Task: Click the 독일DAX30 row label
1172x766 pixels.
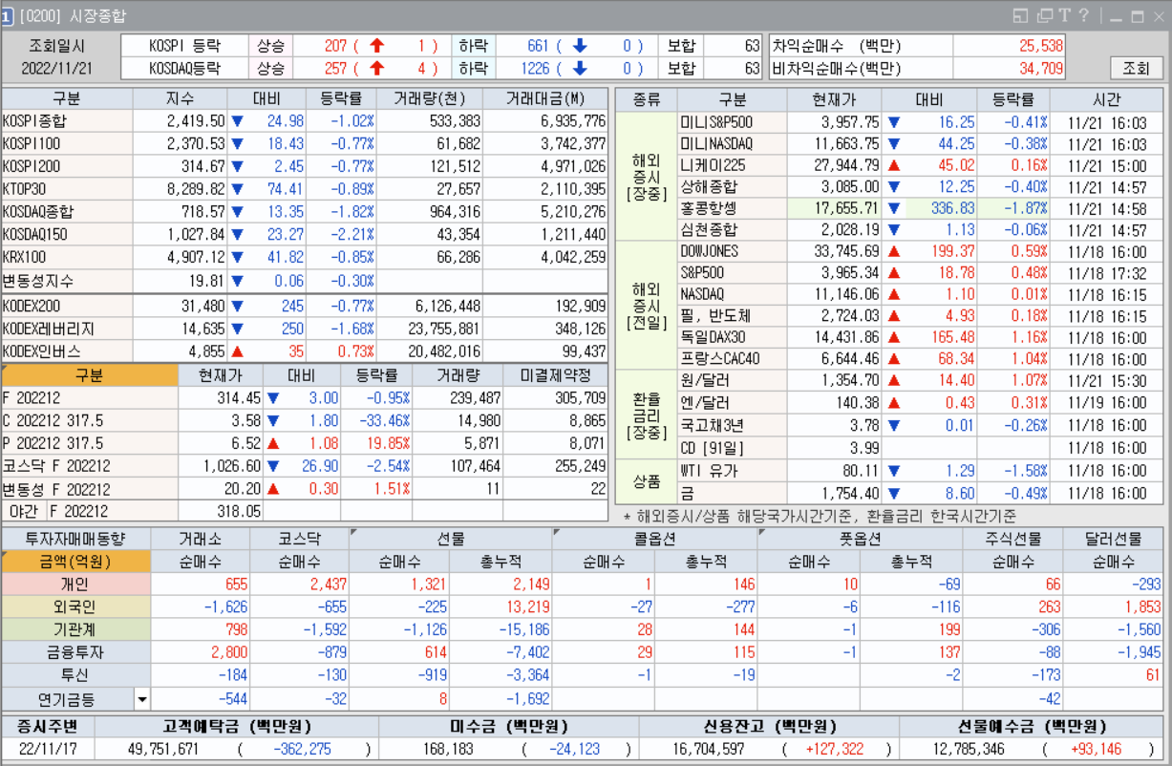Action: [x=731, y=338]
